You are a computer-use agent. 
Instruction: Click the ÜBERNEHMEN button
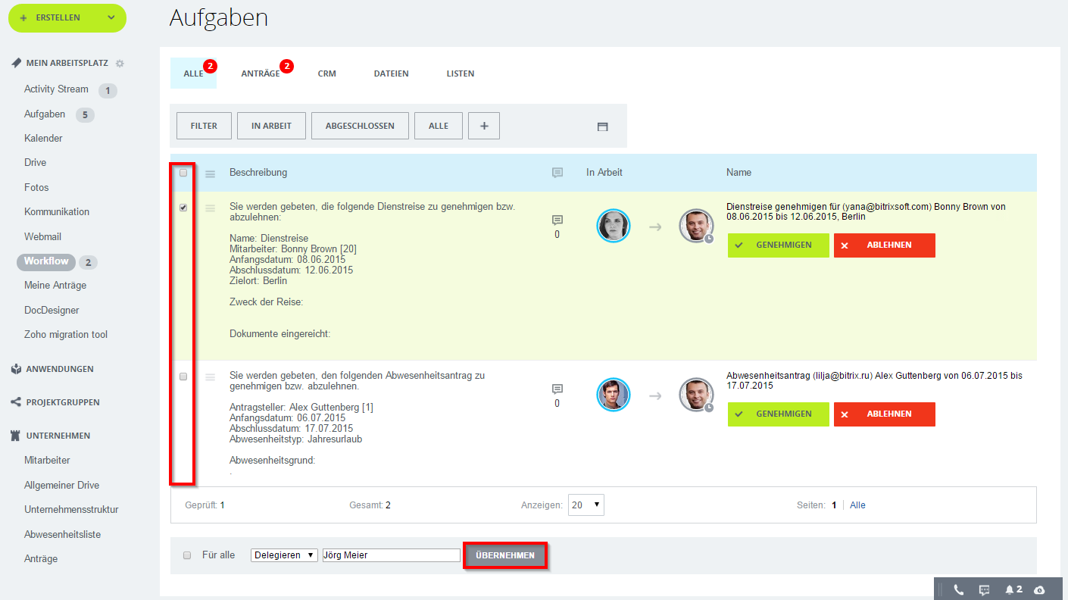(x=504, y=555)
